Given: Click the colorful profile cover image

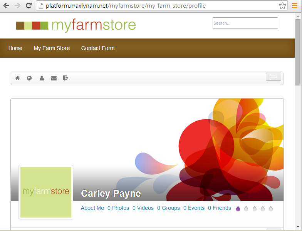Looking at the screenshot, I should pos(147,150).
